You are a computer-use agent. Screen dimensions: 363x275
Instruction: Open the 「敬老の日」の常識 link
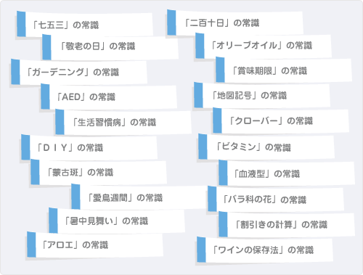pyautogui.click(x=110, y=47)
